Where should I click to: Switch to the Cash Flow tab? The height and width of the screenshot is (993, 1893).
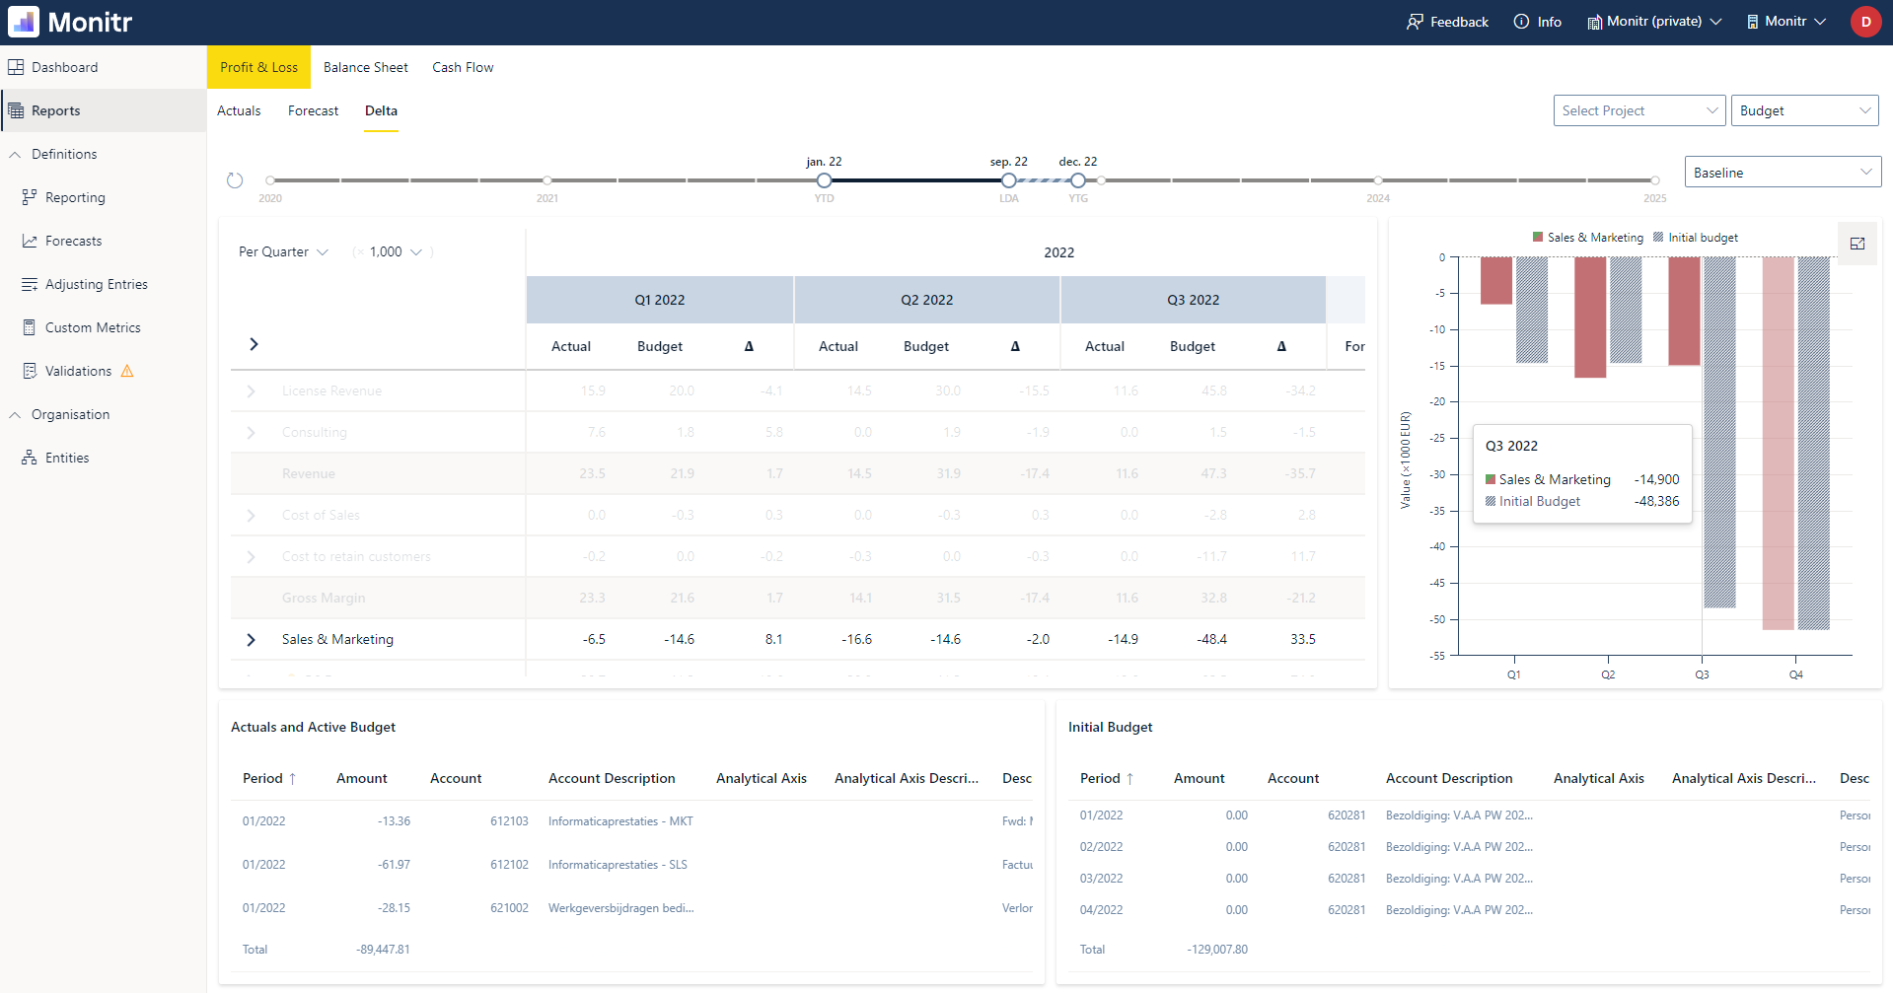click(462, 66)
